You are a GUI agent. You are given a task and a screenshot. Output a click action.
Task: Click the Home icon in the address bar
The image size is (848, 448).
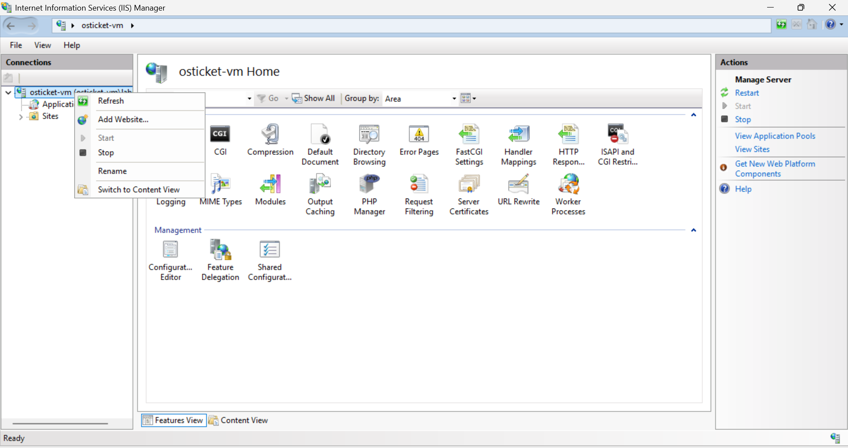(812, 25)
